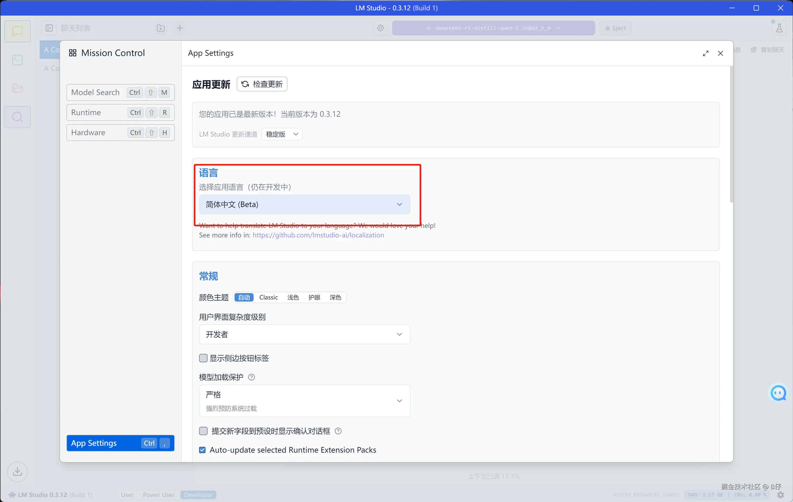Enable the sidebar button labels checkbox
The image size is (793, 502).
203,358
